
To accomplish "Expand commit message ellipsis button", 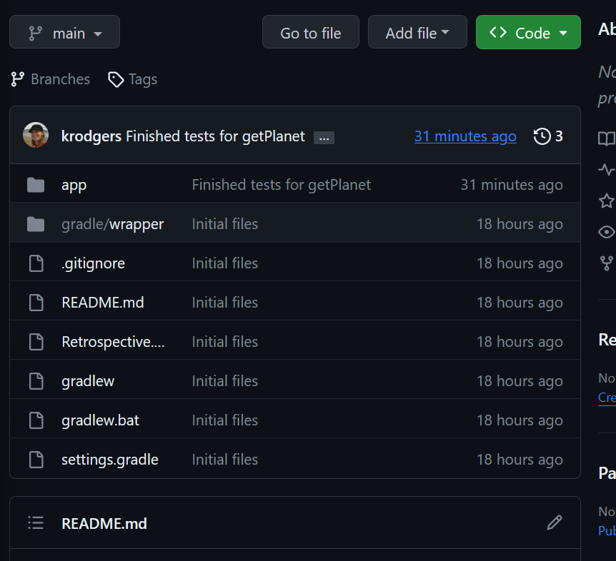I will [x=324, y=138].
